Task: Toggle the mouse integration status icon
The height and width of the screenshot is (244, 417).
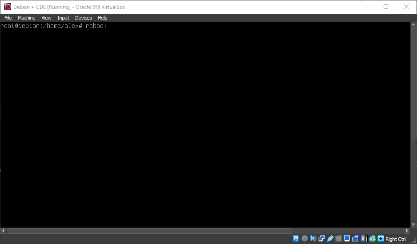Action: [373, 239]
